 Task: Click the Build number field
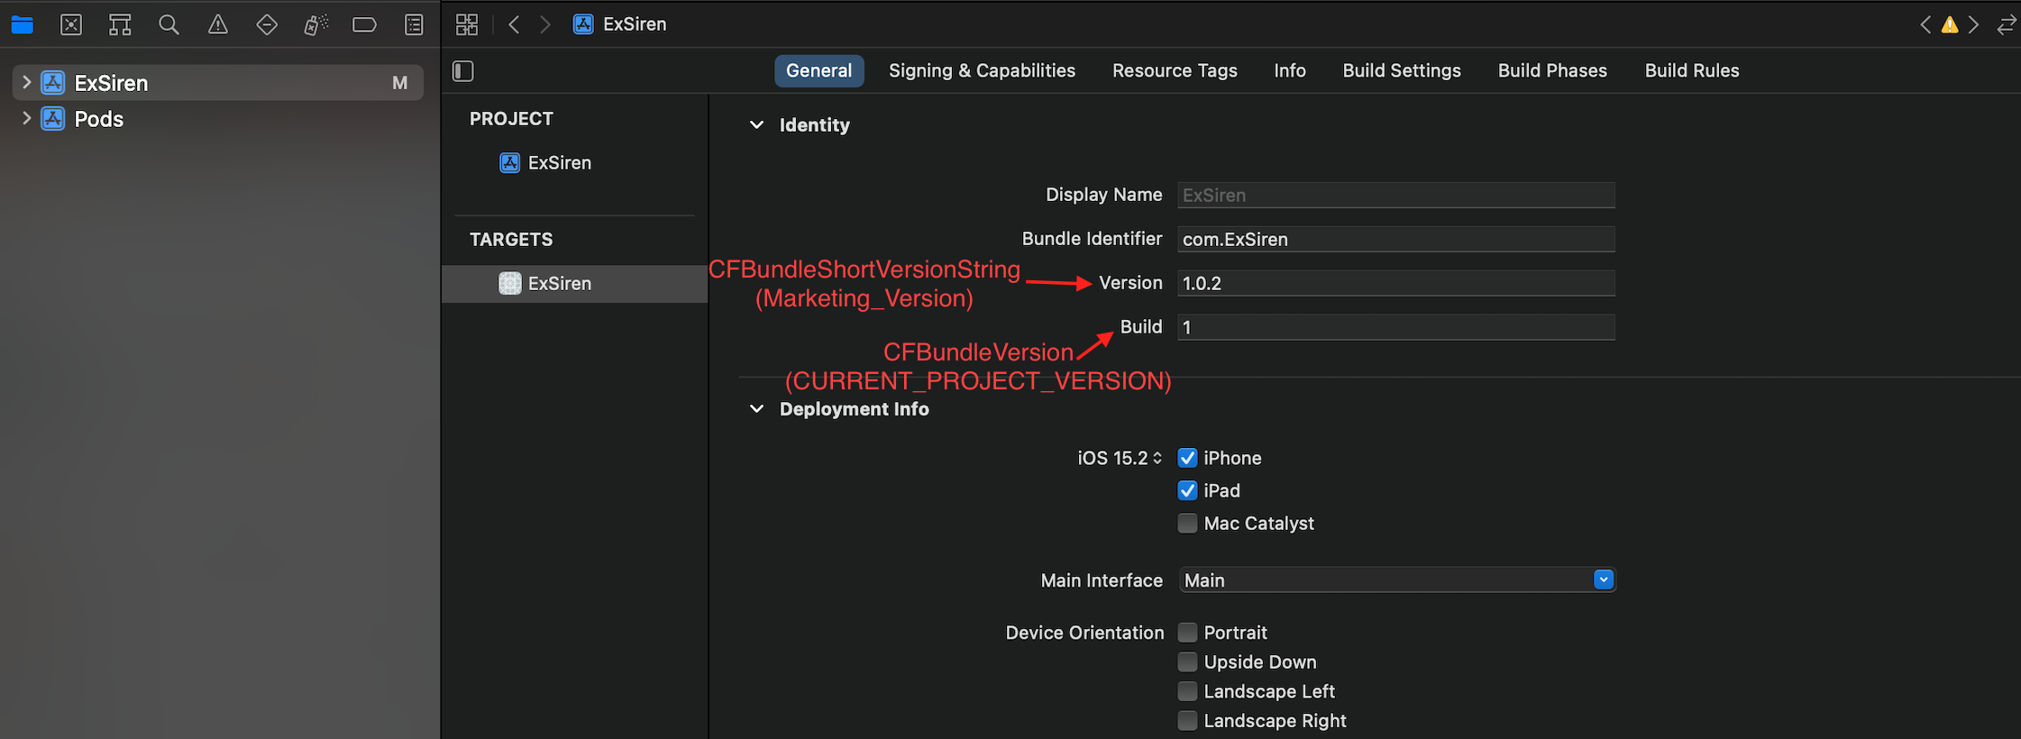point(1396,327)
